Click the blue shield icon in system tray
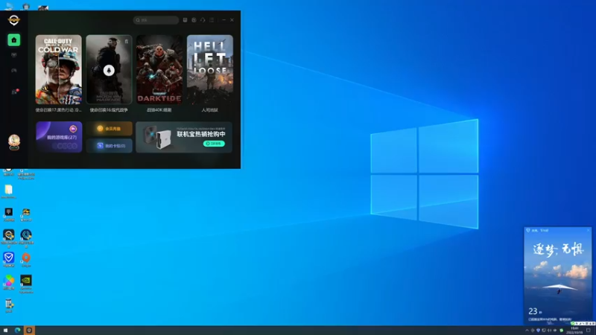 (x=538, y=331)
